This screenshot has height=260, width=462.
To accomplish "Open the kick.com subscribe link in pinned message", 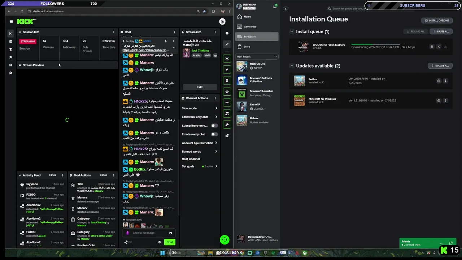I will 145,50.
